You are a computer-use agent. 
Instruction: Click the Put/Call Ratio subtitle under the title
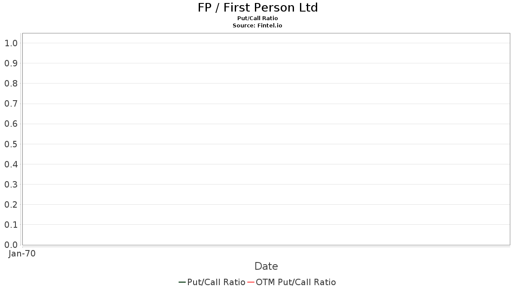[x=257, y=18]
